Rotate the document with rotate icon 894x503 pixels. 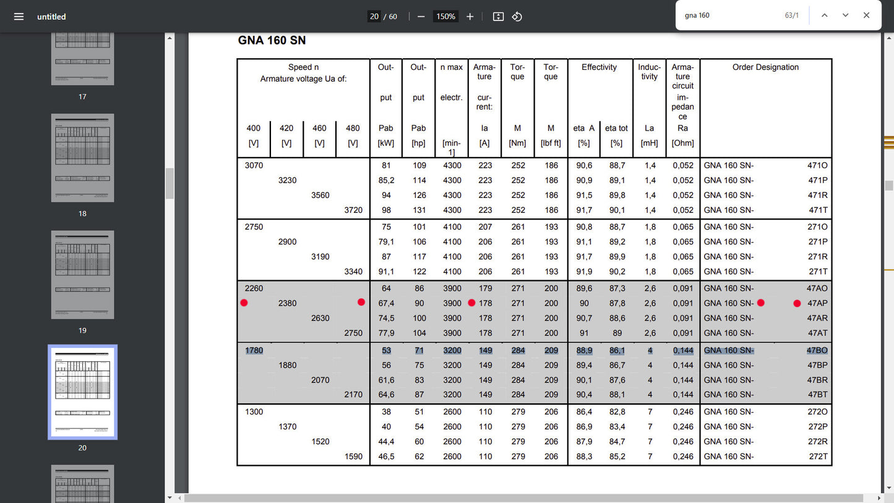517,17
